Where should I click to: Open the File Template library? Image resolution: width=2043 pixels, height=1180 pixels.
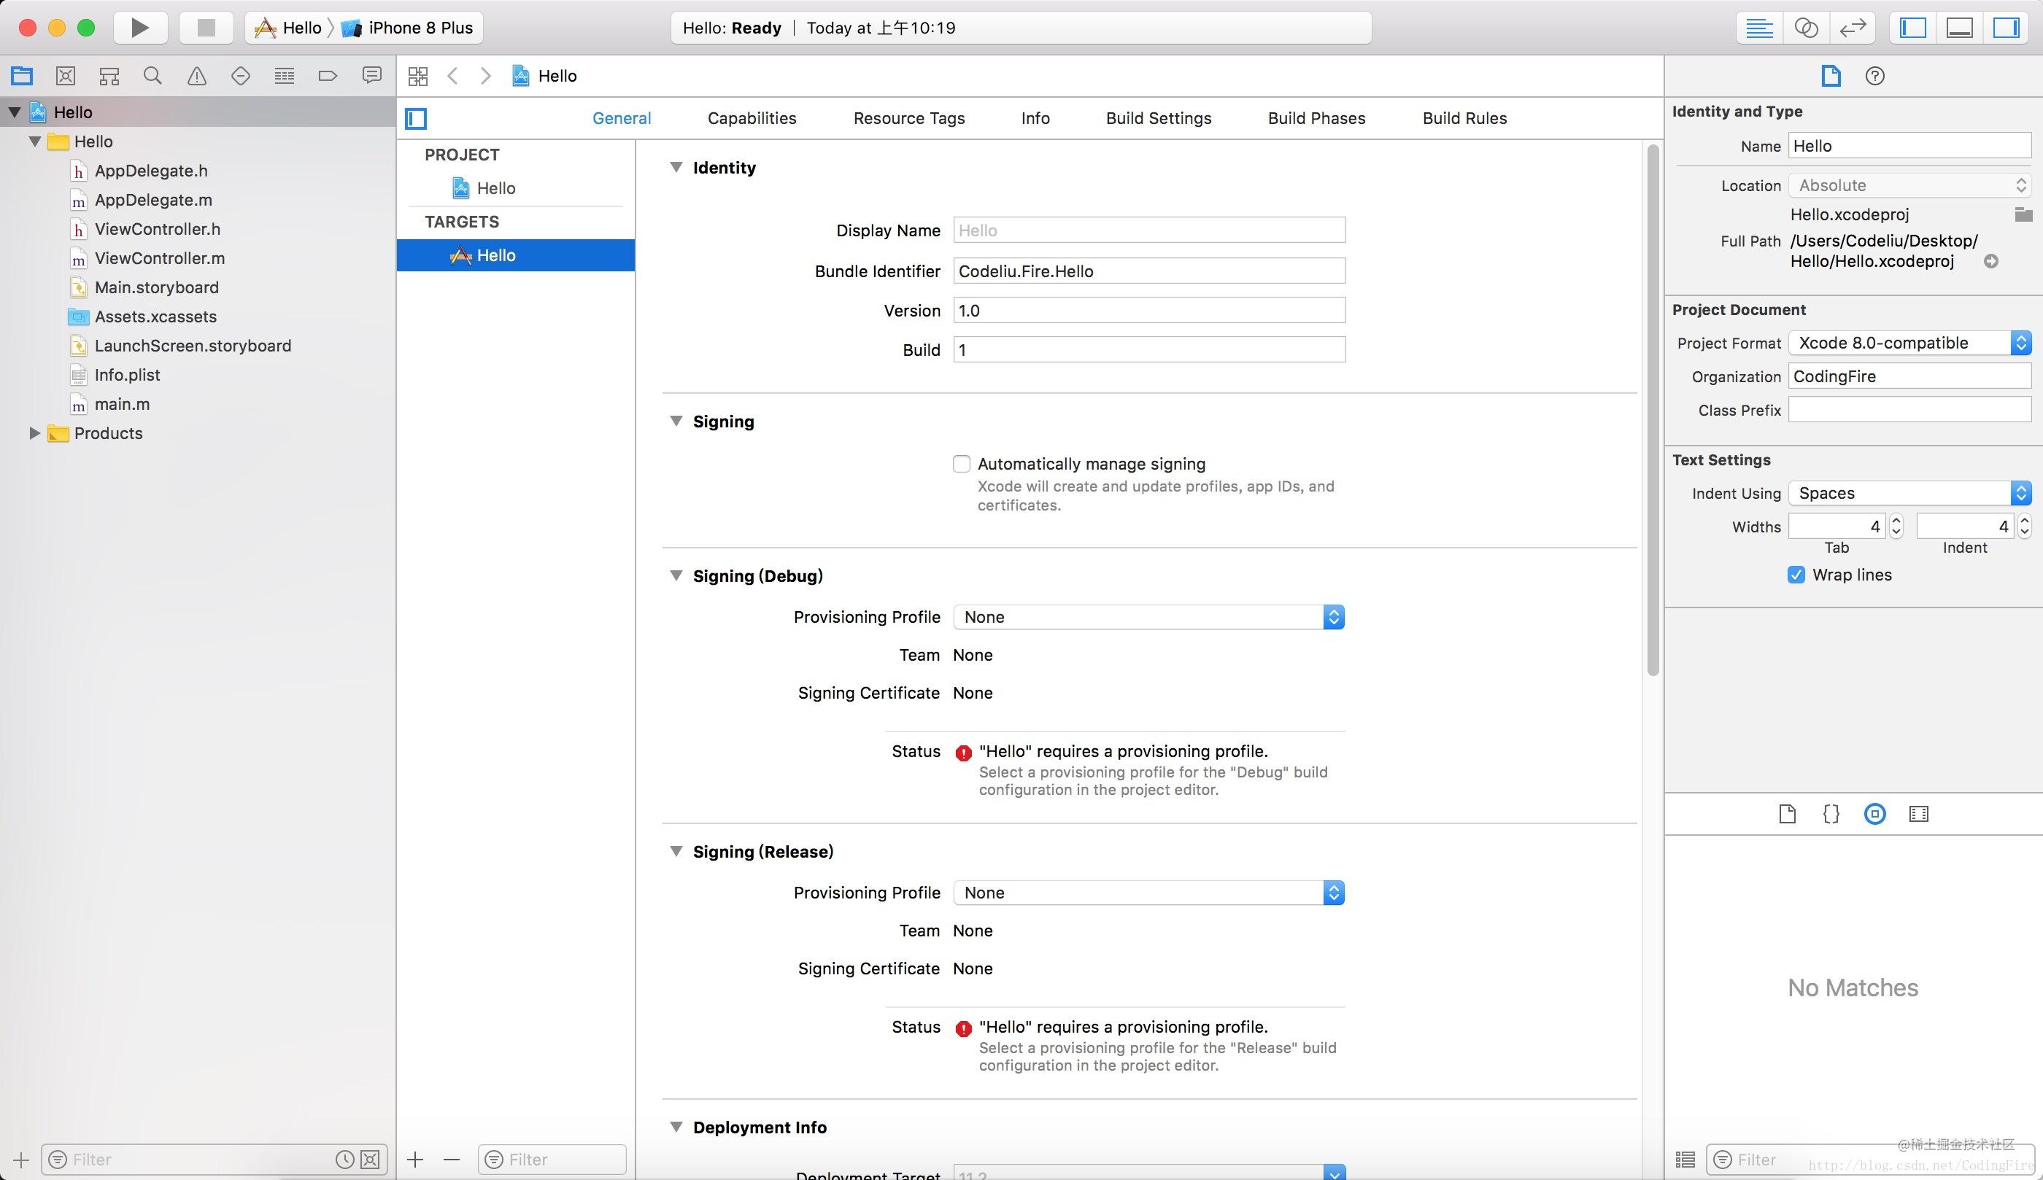pos(1788,814)
